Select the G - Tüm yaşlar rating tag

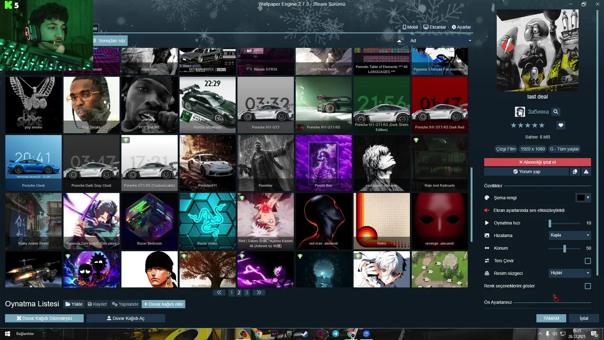564,149
